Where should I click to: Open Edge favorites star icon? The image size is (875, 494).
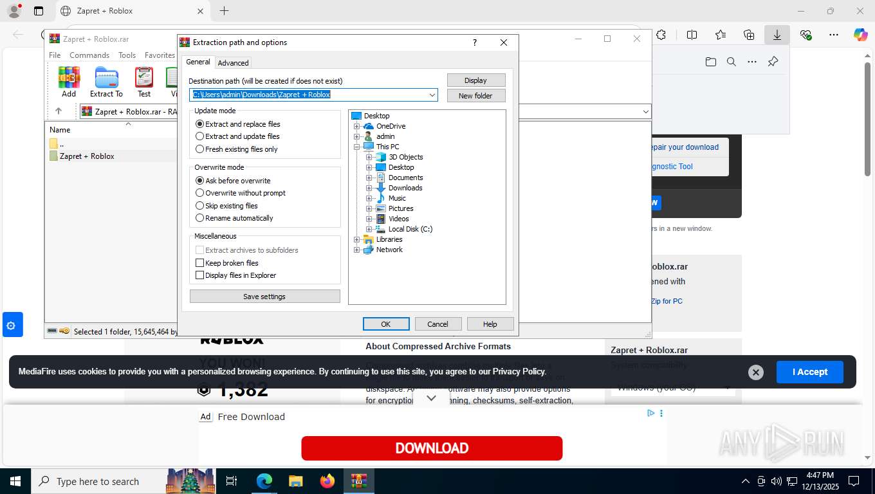[721, 35]
